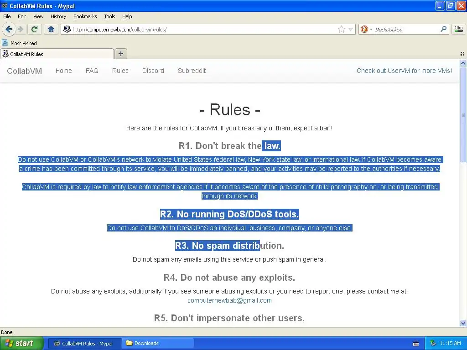
Task: Go to the Home page icon
Action: [x=51, y=29]
